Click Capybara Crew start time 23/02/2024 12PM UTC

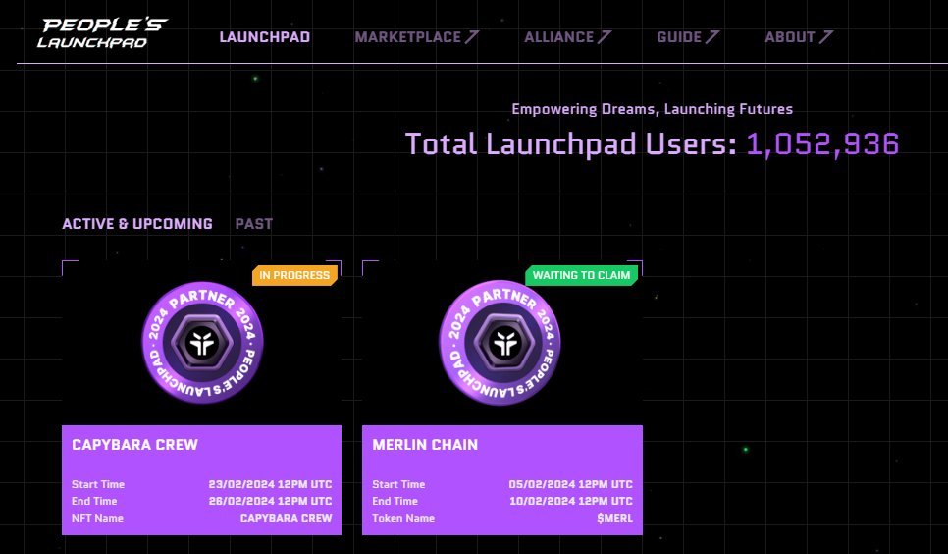[270, 484]
